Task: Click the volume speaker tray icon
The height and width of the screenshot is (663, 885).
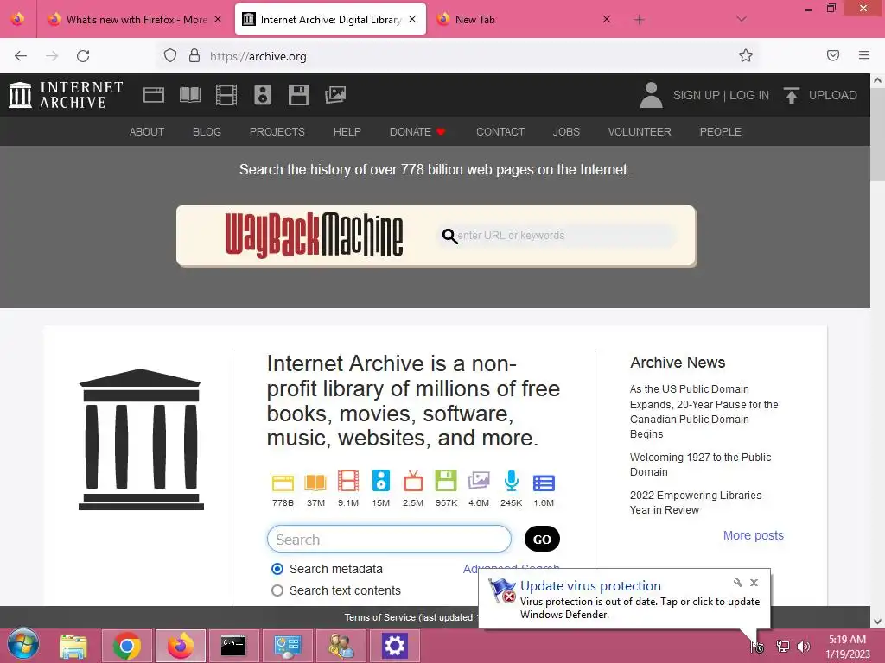Action: pos(803,646)
